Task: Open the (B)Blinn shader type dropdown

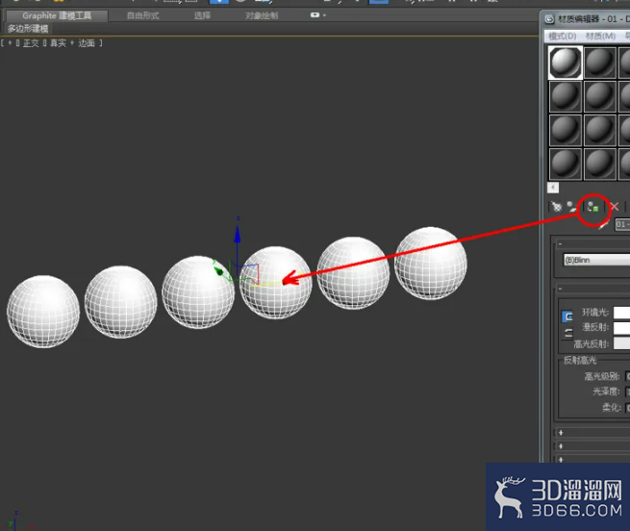Action: [596, 260]
